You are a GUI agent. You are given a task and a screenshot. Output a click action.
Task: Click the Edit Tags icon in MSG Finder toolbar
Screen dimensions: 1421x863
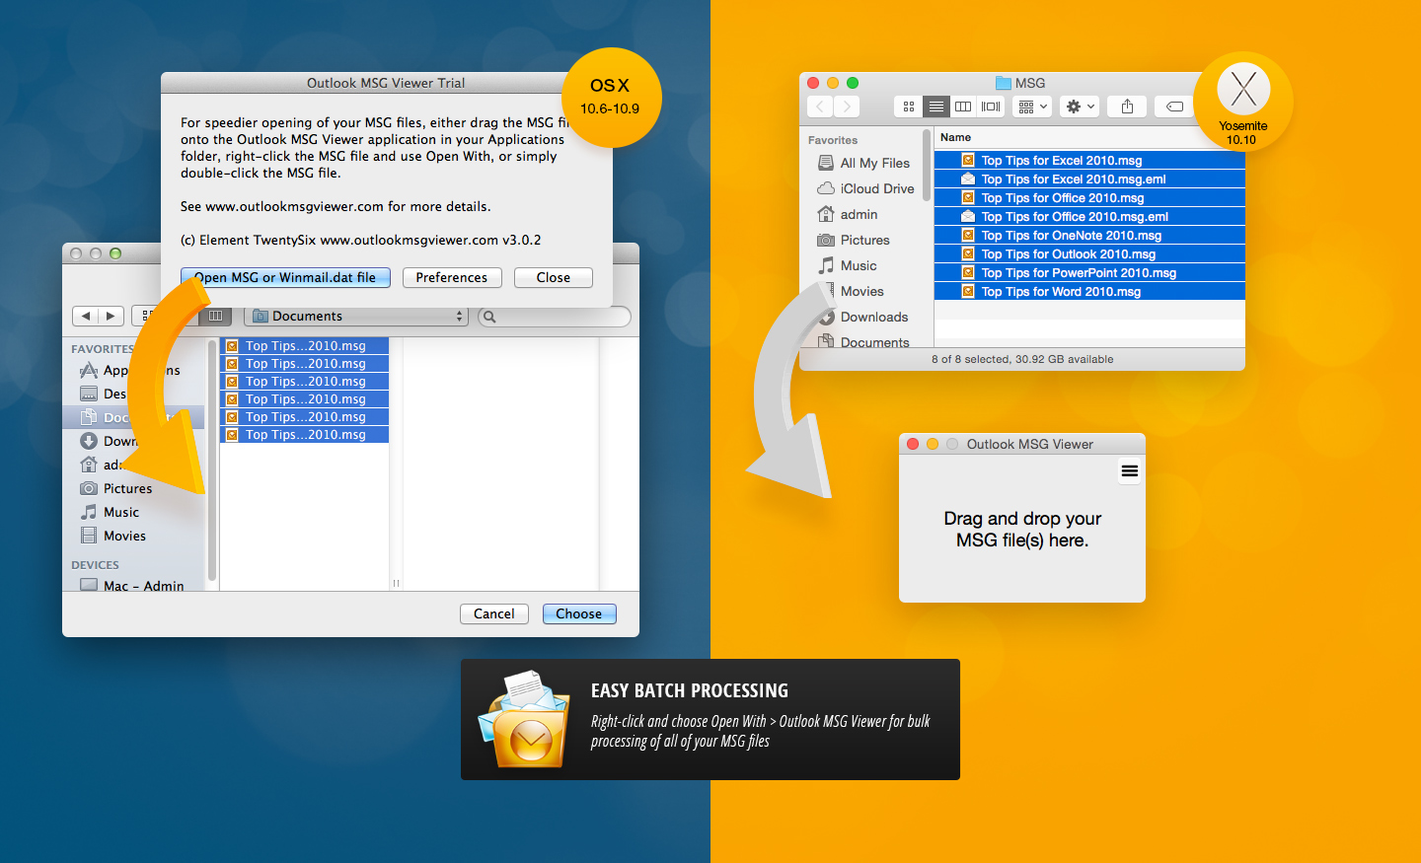tap(1174, 107)
